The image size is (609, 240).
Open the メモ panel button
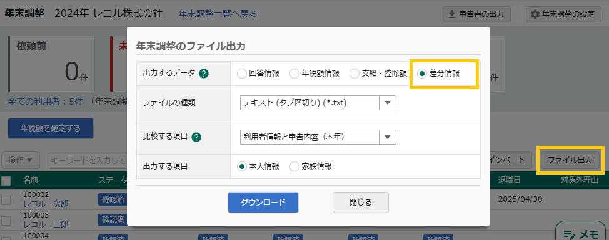tap(581, 233)
